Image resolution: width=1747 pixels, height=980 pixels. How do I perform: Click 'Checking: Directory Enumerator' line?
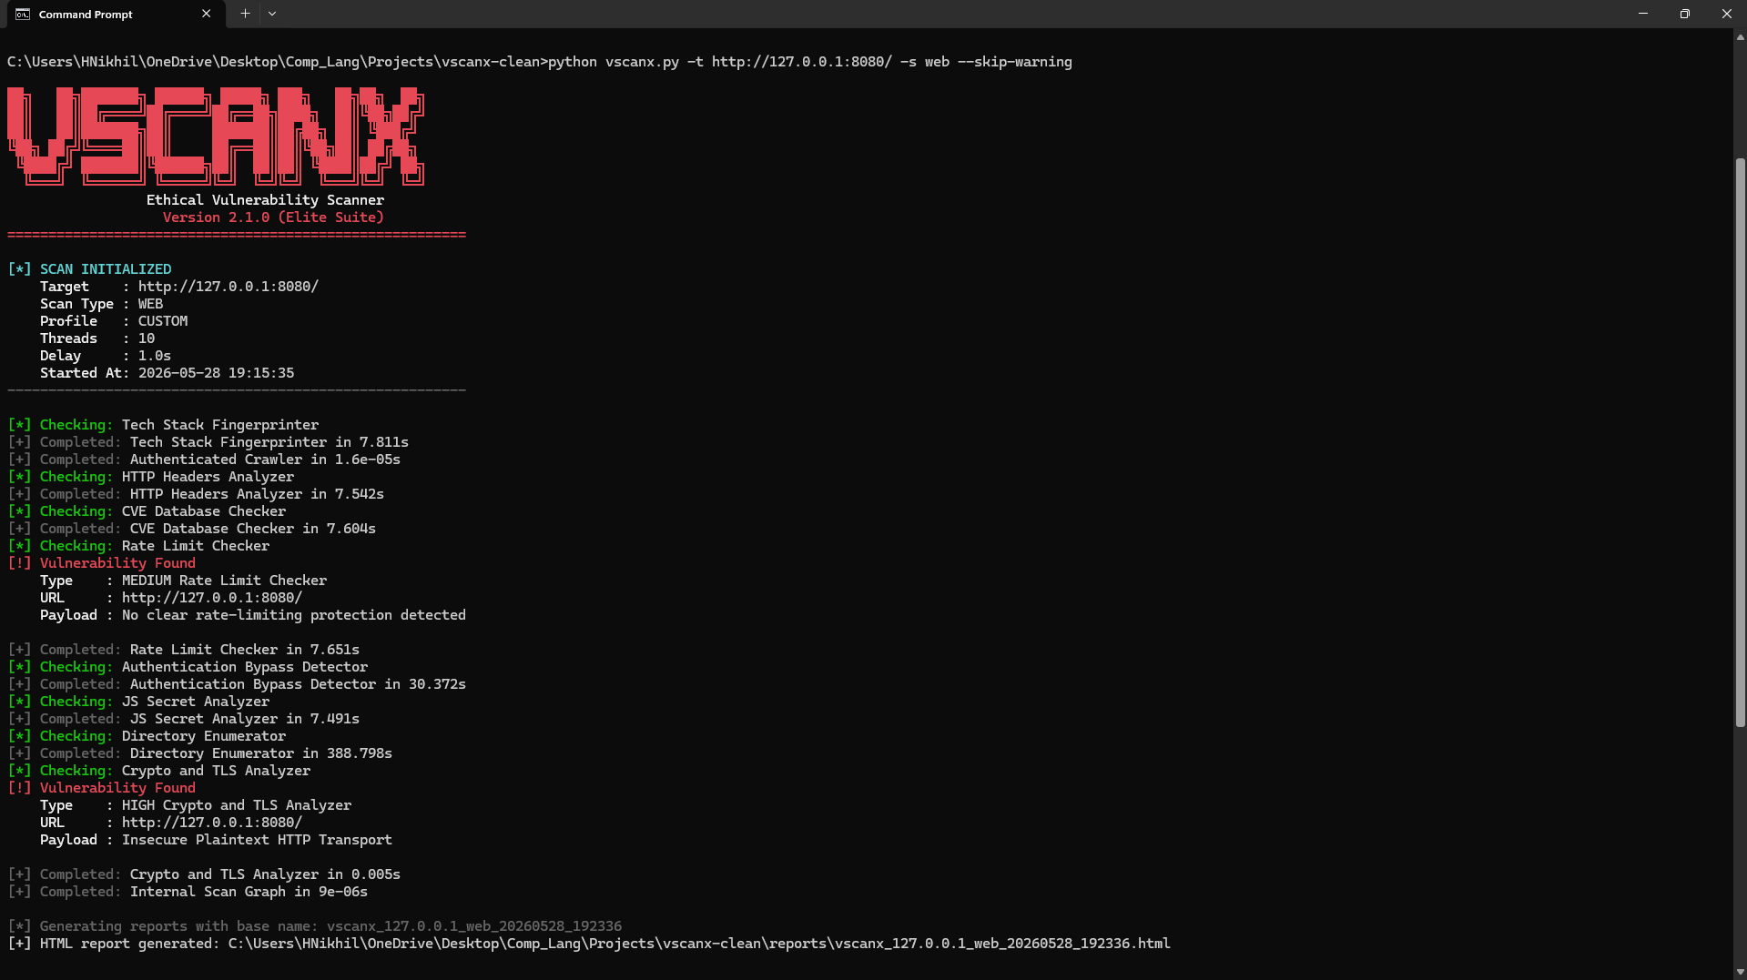point(147,736)
